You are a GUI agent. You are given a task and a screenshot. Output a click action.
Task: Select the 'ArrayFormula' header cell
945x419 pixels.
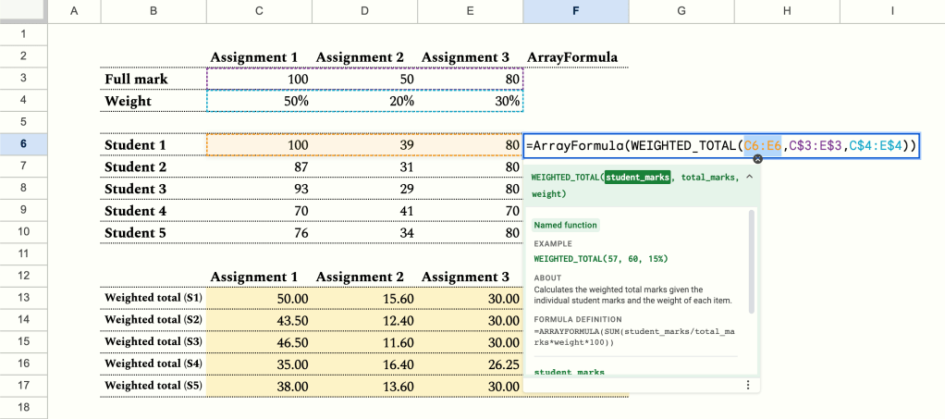[x=572, y=57]
